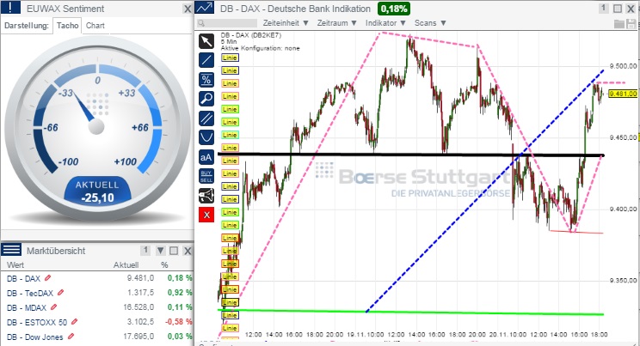The image size is (640, 346).
Task: Click pencil icon next to DB - DAX
Action: [x=48, y=278]
